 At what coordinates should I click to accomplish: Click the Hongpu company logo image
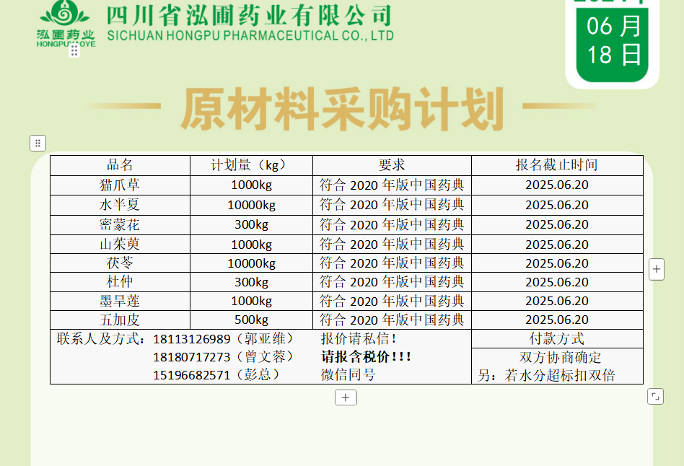click(x=66, y=23)
